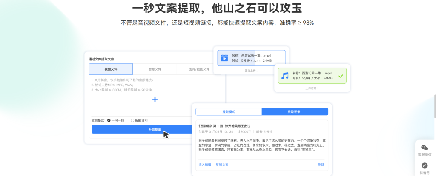
Task: Click the 通过文件提取文案 heading
Action: (x=101, y=59)
